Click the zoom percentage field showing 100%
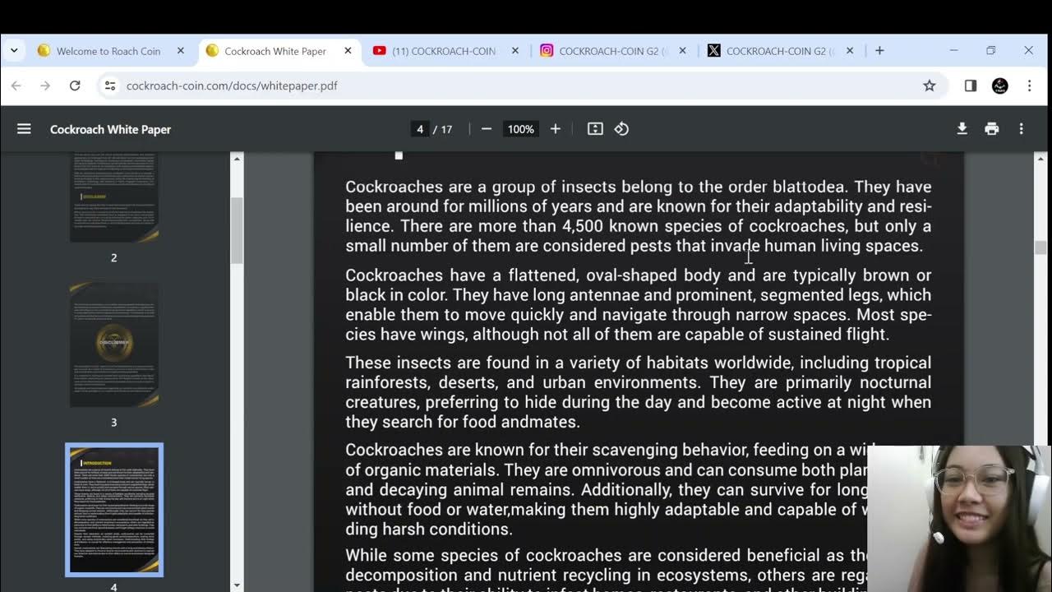Image resolution: width=1052 pixels, height=592 pixels. click(x=520, y=129)
